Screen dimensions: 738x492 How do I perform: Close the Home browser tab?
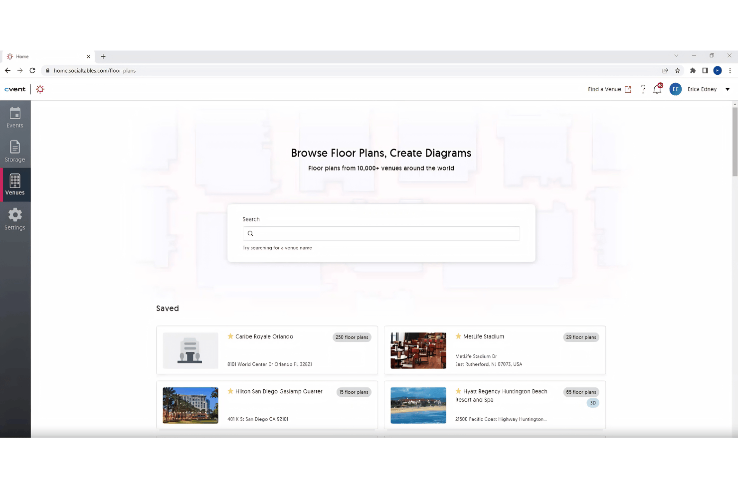click(x=88, y=56)
